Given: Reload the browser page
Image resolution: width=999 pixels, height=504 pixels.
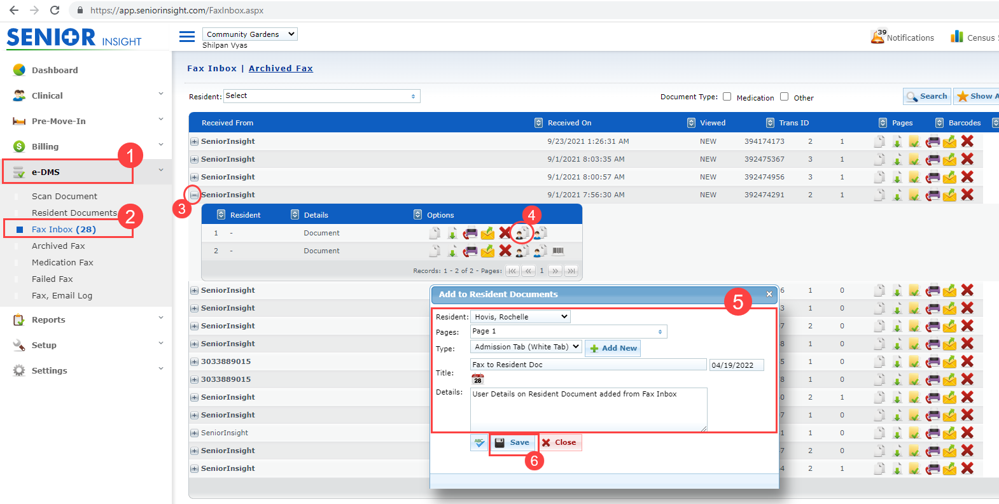Looking at the screenshot, I should 55,10.
